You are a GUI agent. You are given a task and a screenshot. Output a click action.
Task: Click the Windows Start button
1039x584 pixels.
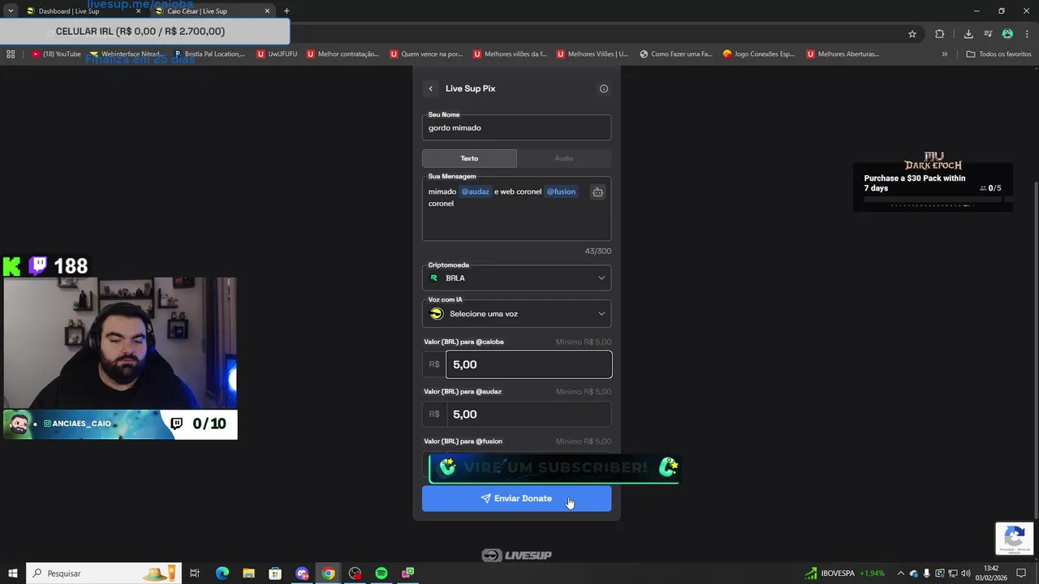click(12, 573)
